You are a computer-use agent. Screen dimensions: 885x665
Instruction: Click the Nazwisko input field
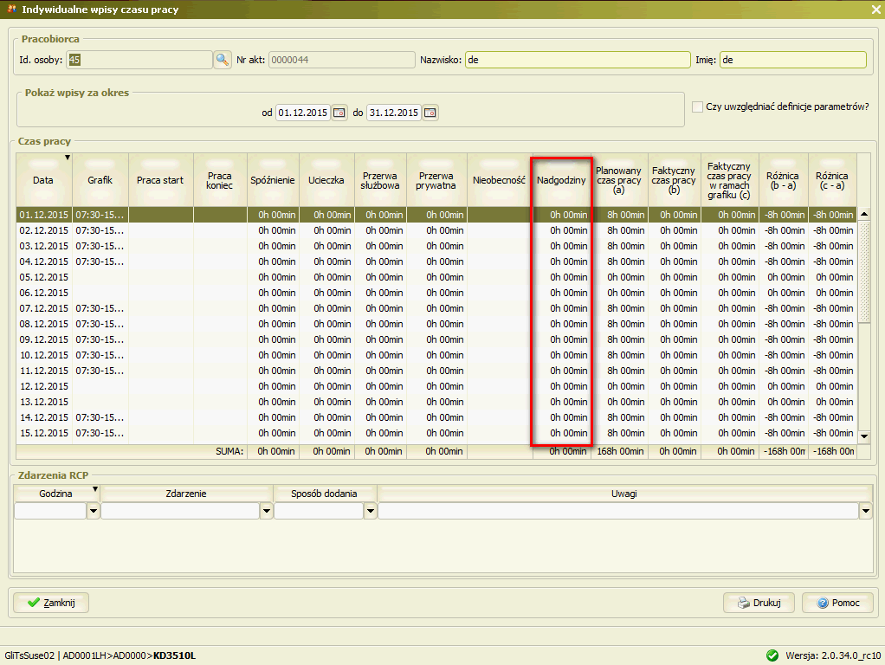pyautogui.click(x=578, y=60)
